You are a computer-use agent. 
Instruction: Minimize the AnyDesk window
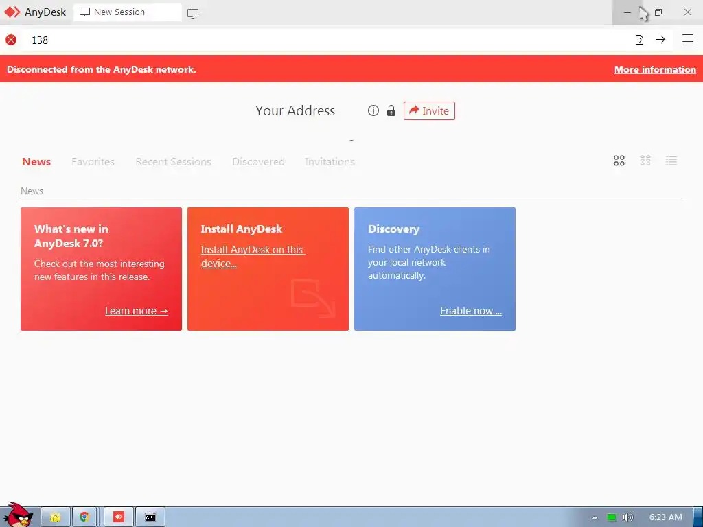(627, 12)
